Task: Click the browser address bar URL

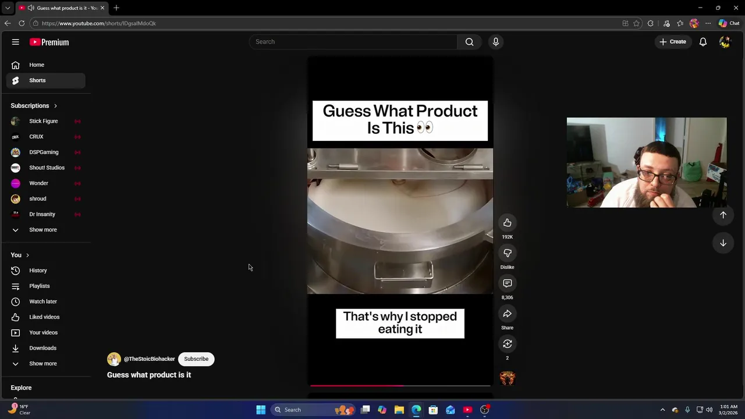Action: coord(99,23)
